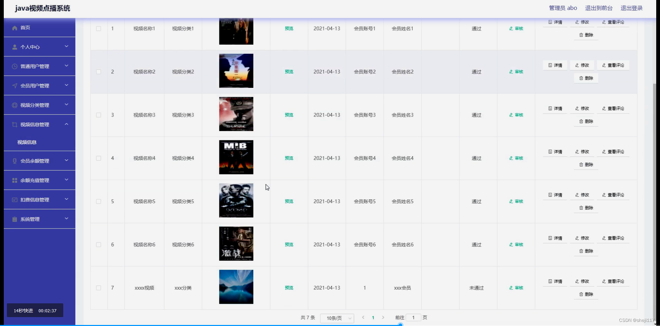660x326 pixels.
Task: Open the 10条/页 page size dropdown
Action: tap(337, 318)
